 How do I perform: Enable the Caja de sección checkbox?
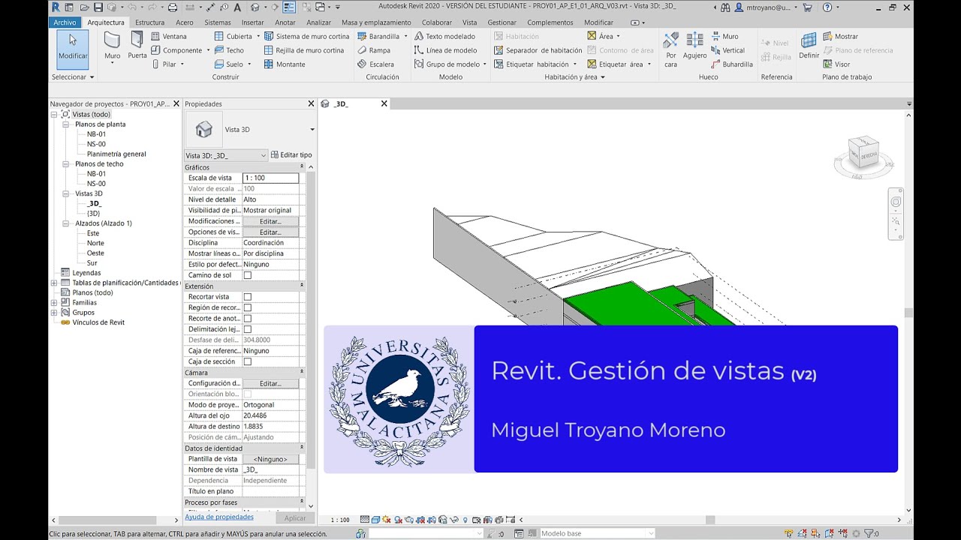pos(248,361)
